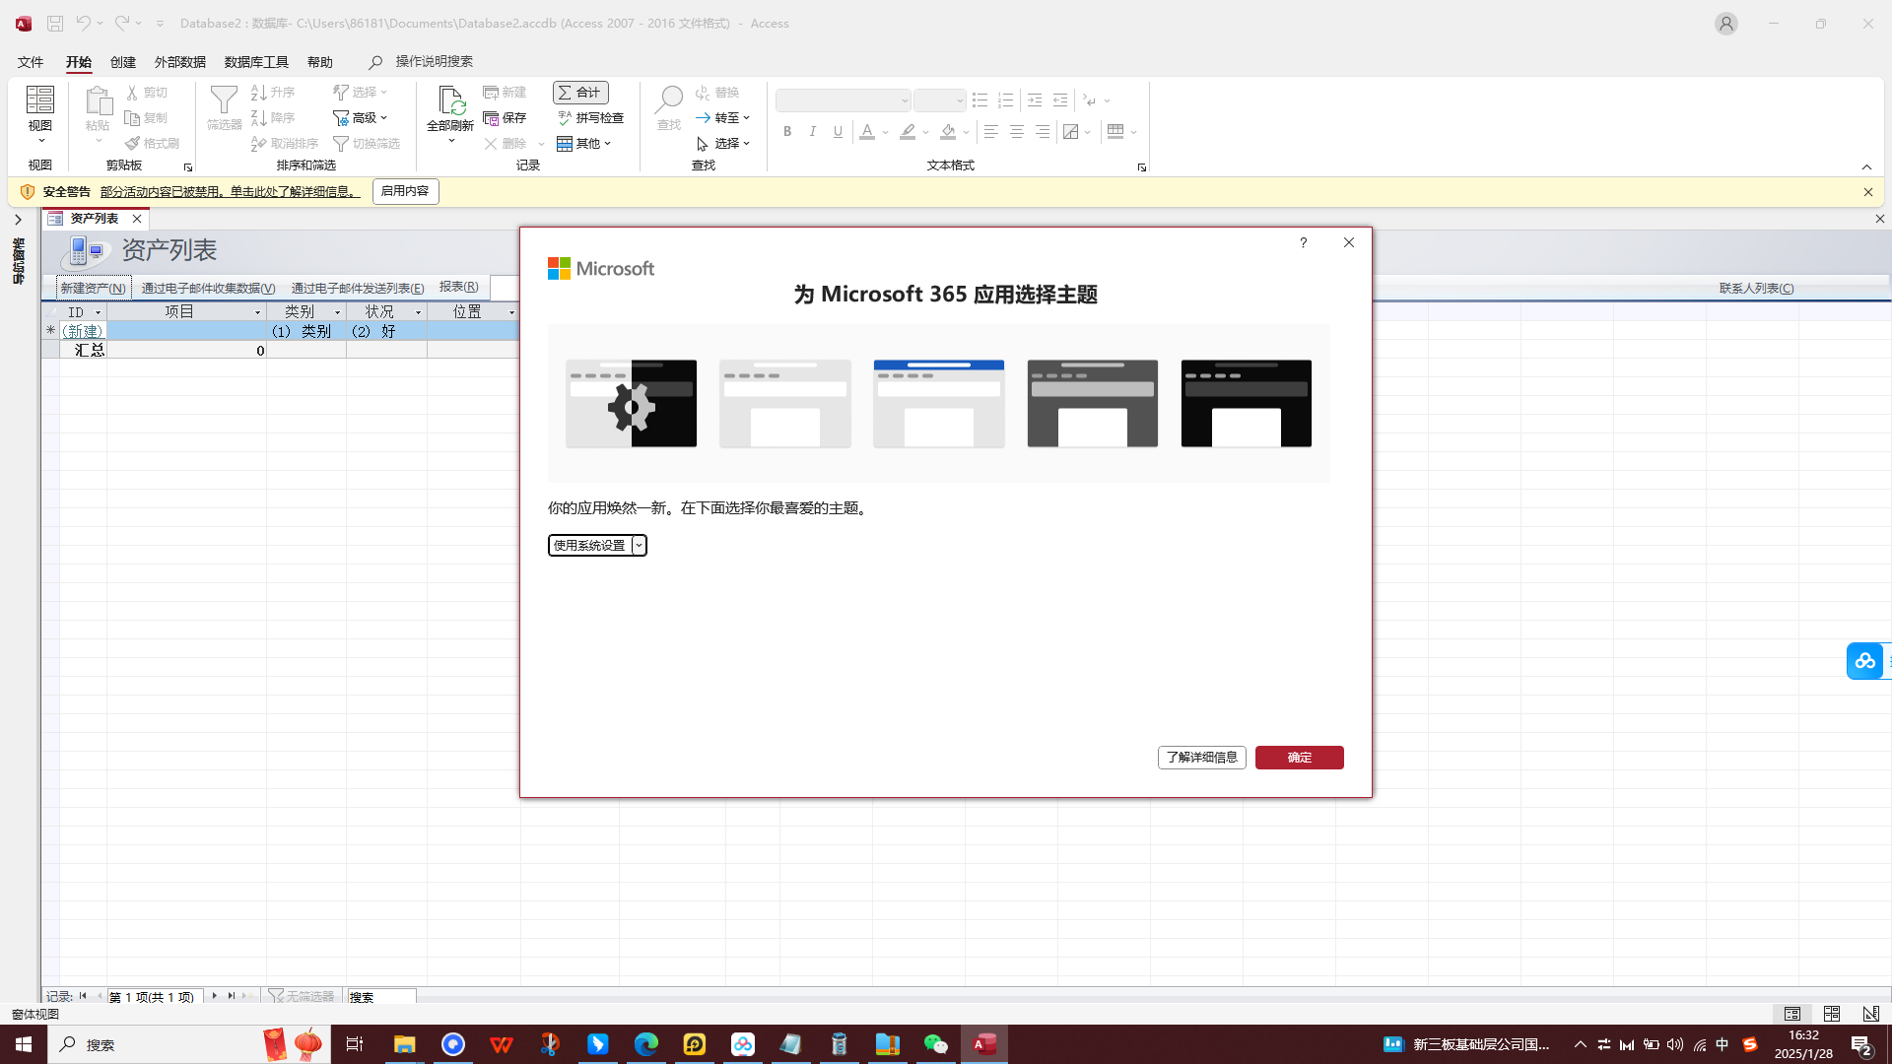Open security warning details link
Screen dimensions: 1892x1064
[x=230, y=191]
